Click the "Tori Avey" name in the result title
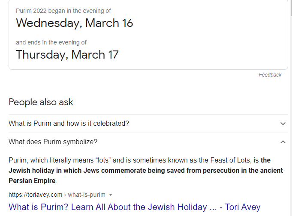This screenshot has width=292, height=216. pyautogui.click(x=243, y=207)
